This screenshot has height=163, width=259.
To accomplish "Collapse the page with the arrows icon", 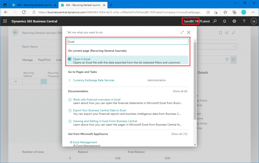I will pos(233,33).
